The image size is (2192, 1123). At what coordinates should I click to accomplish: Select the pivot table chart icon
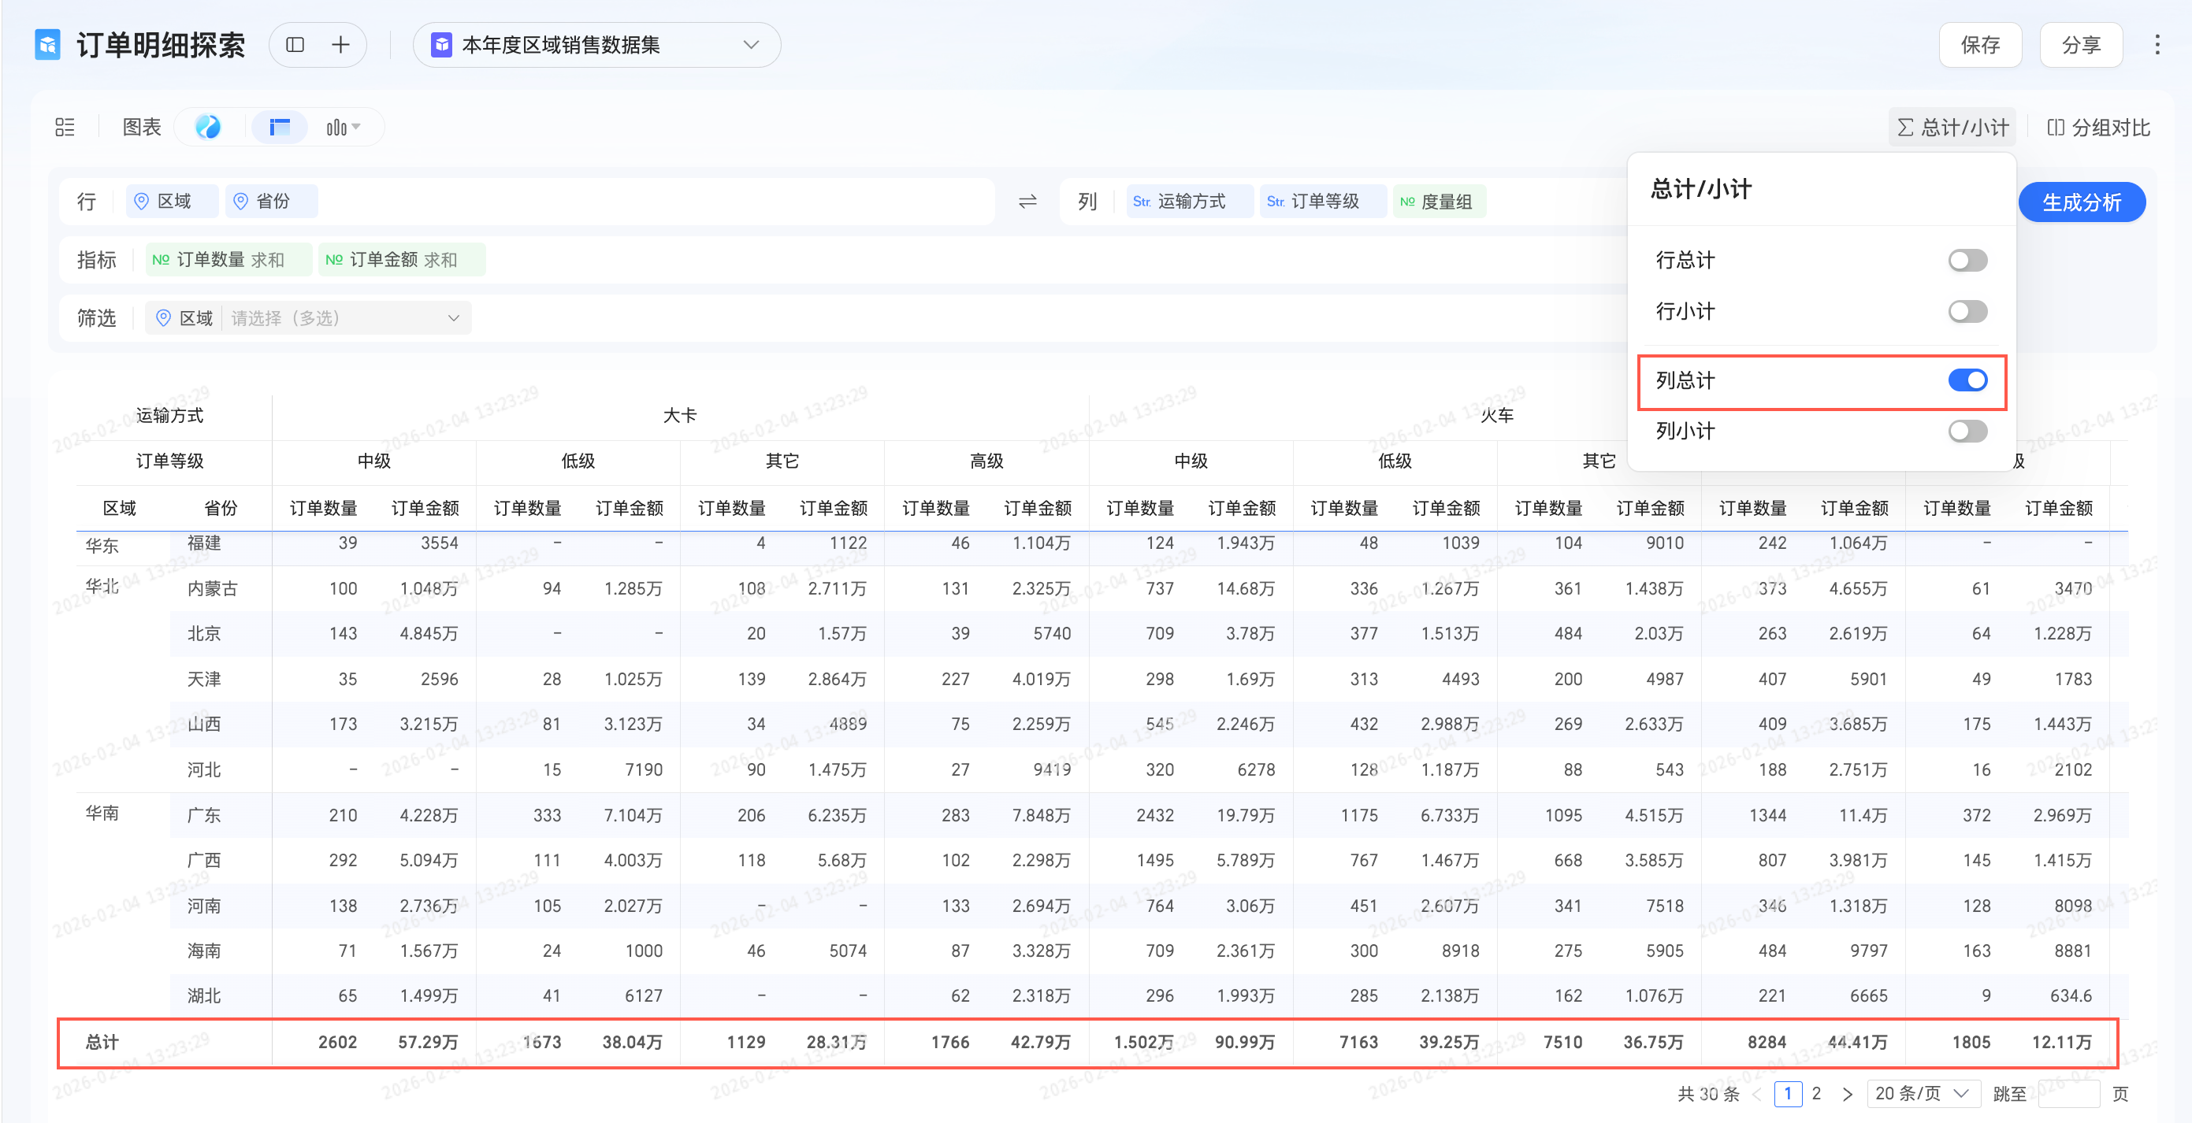point(279,128)
